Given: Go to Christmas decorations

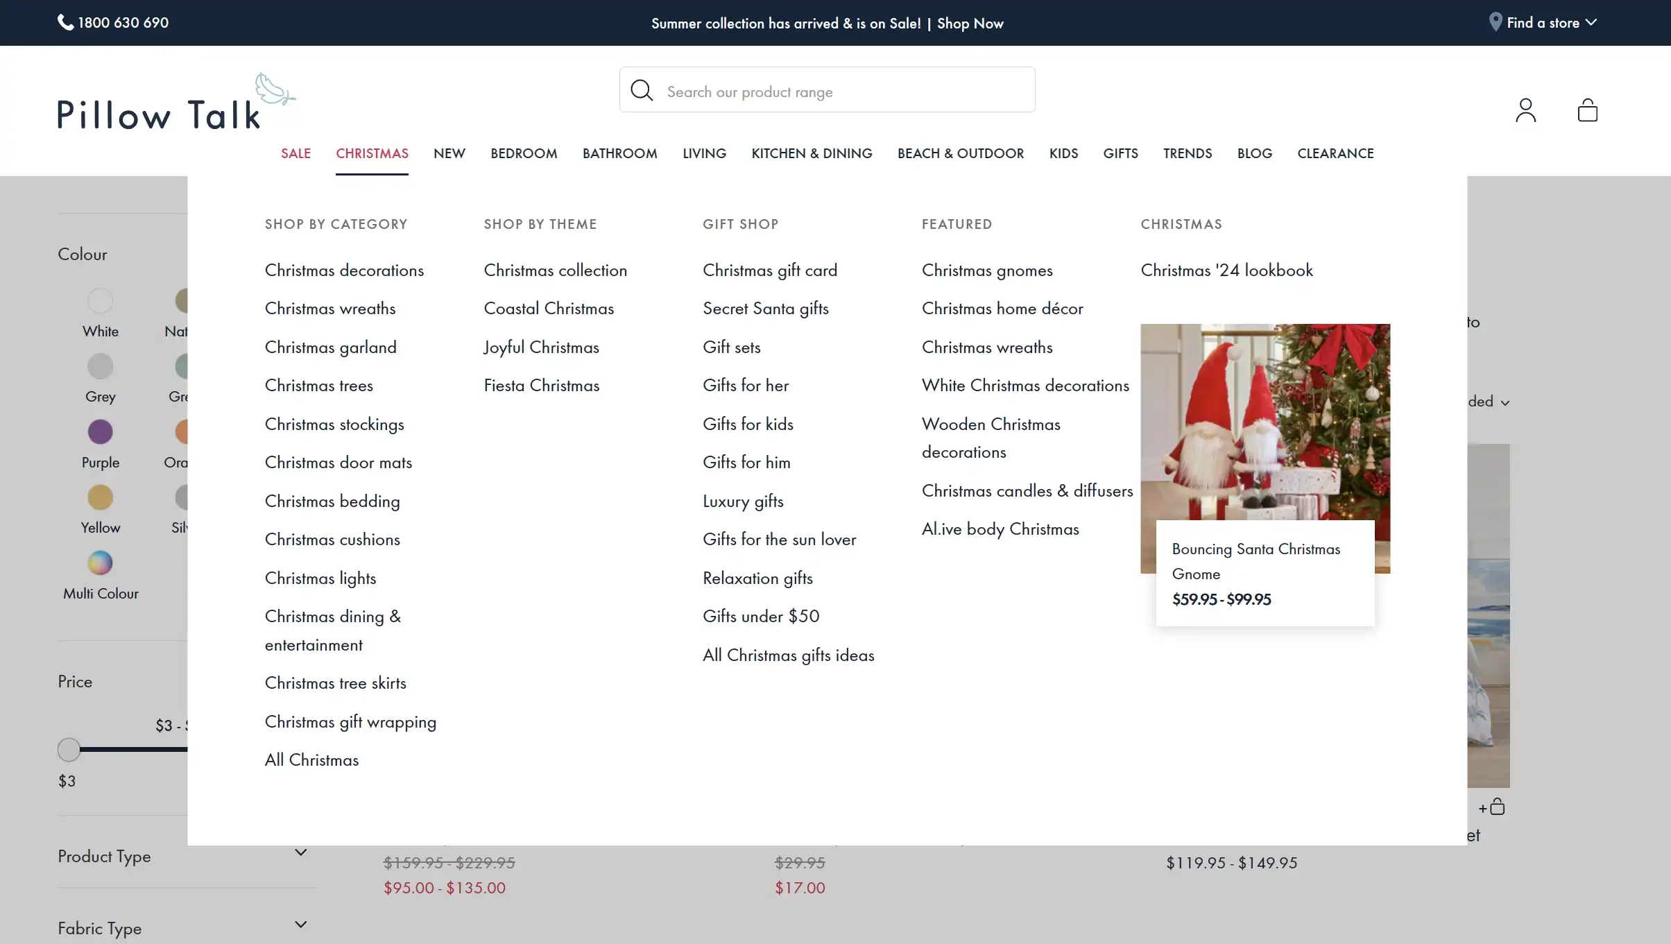Looking at the screenshot, I should (x=344, y=271).
